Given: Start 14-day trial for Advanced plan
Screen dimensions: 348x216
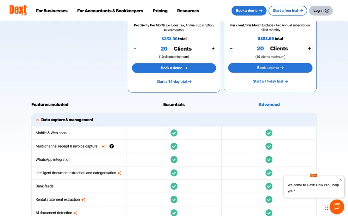Looking at the screenshot, I should tap(270, 82).
